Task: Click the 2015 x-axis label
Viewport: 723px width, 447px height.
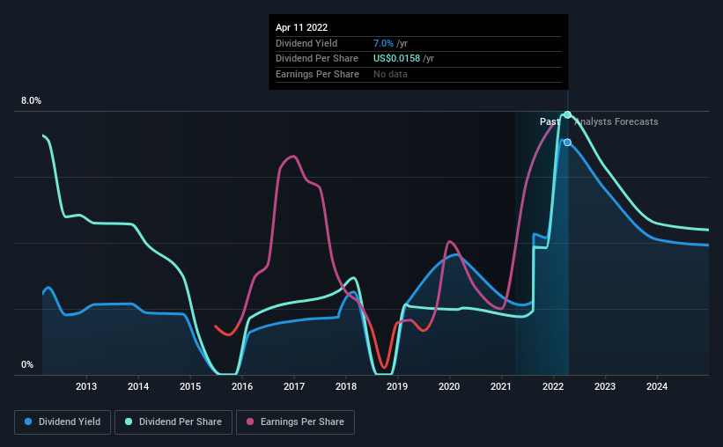Action: coord(190,386)
